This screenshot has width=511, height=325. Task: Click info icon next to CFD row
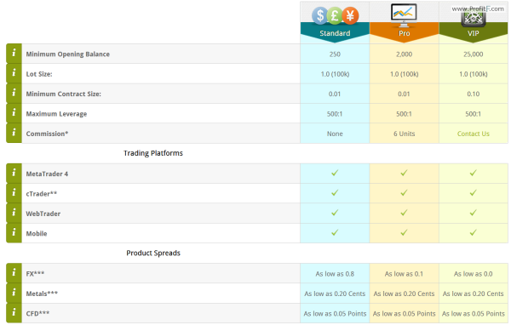(14, 313)
